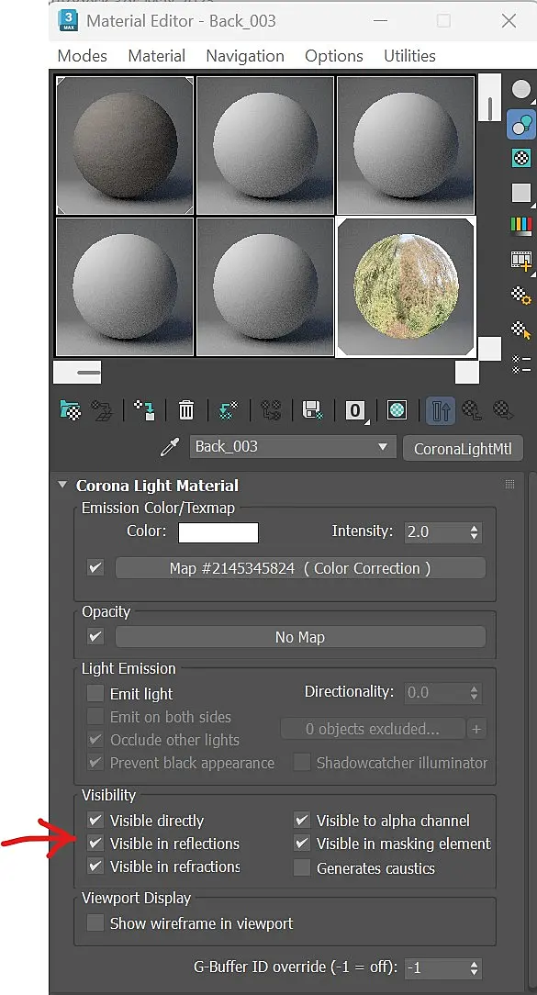Viewport: 537px width, 995px height.
Task: Uncheck Visible in reflections checkbox
Action: (95, 844)
